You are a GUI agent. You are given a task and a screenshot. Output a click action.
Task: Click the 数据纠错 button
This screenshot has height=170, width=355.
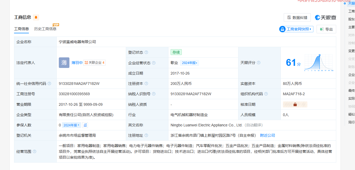(x=297, y=17)
